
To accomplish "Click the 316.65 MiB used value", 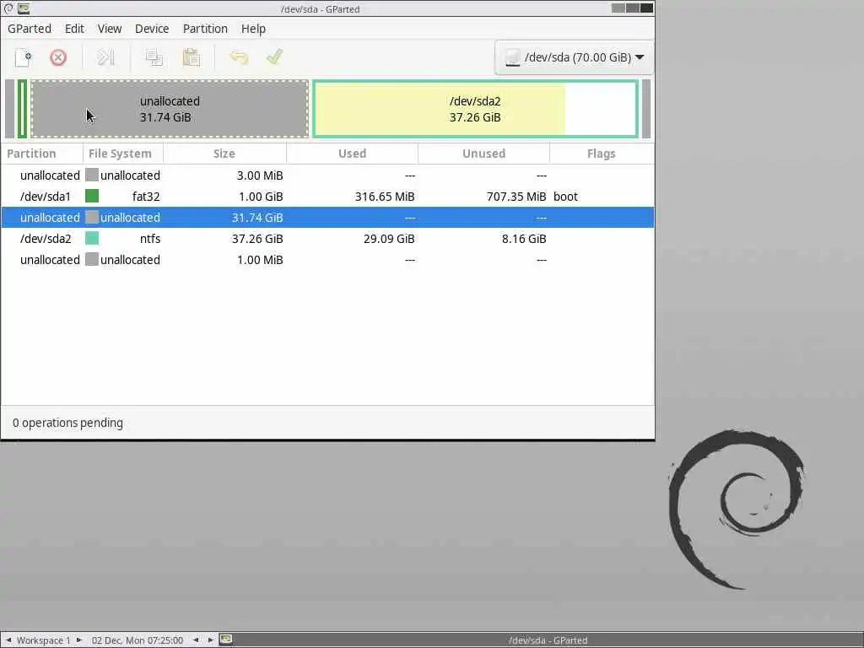I will point(385,197).
